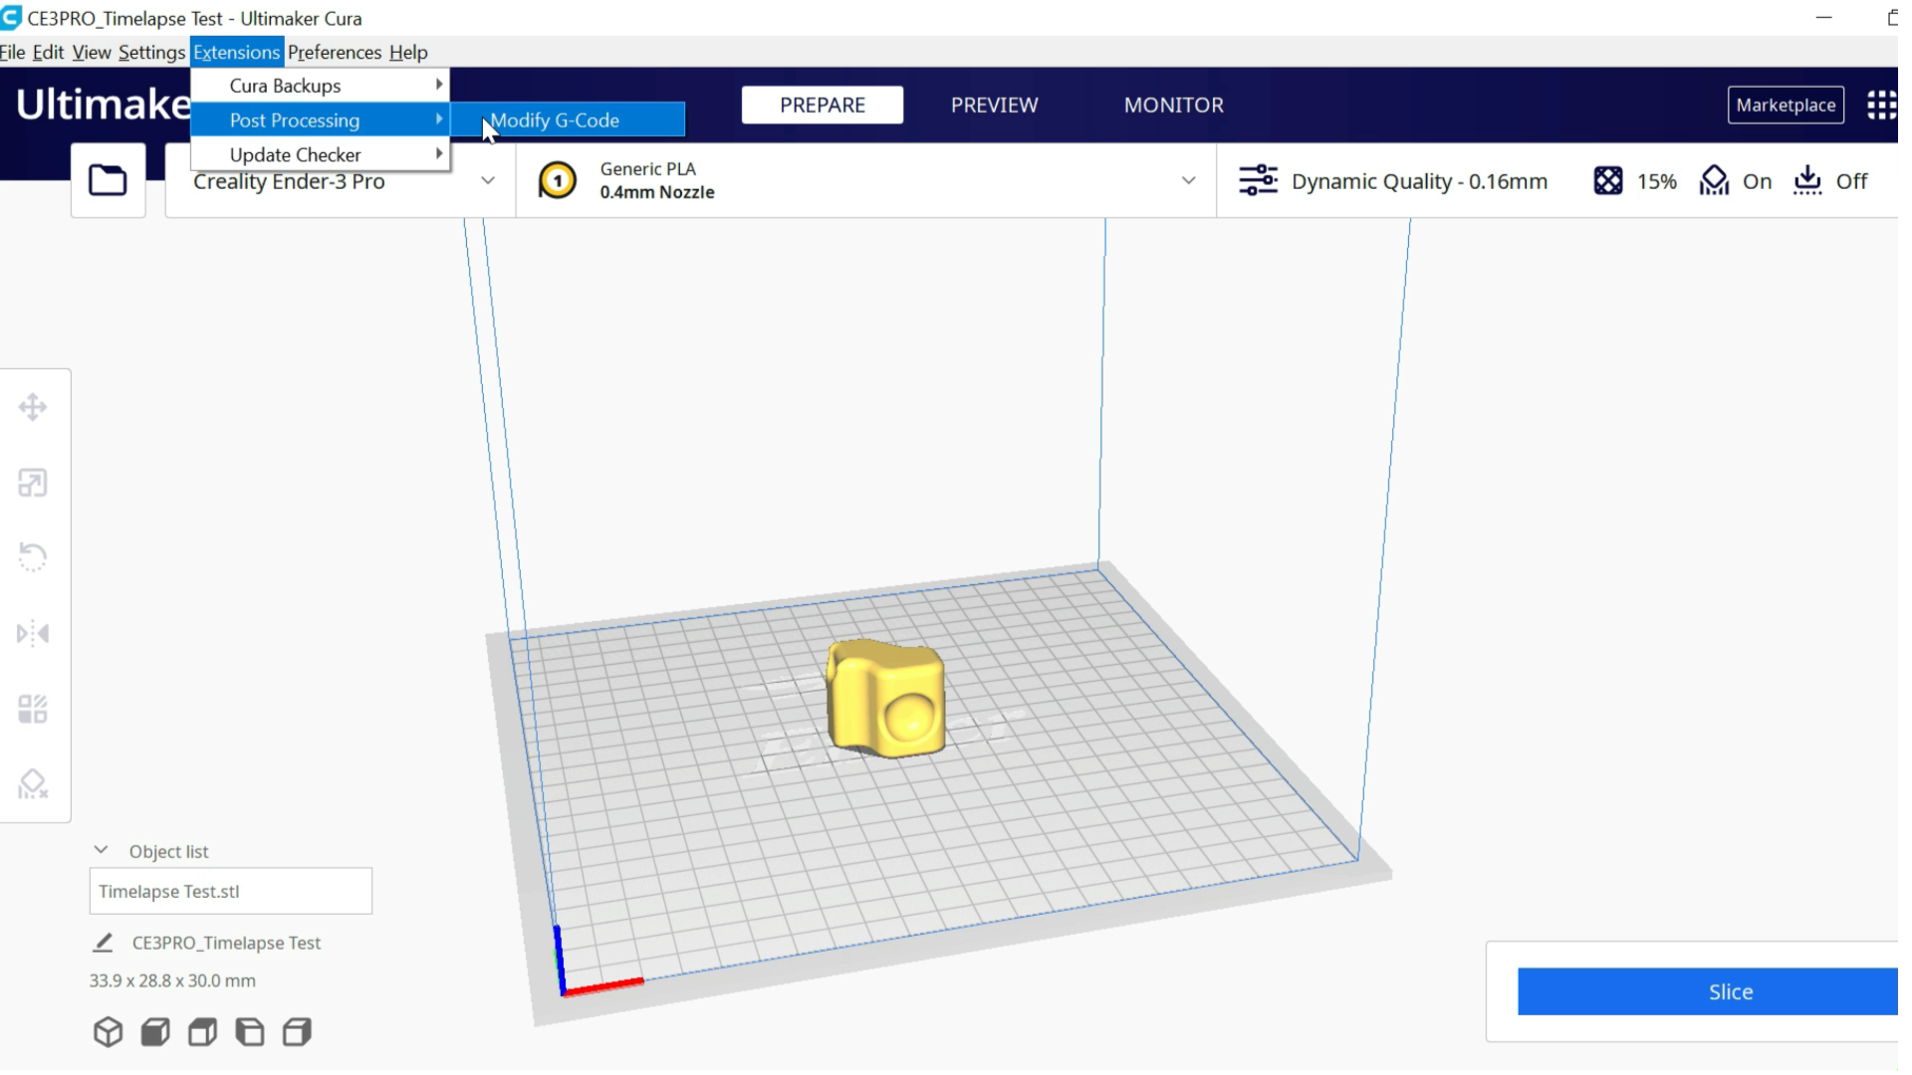
Task: Switch to the PREVIEW stage tab
Action: click(994, 105)
